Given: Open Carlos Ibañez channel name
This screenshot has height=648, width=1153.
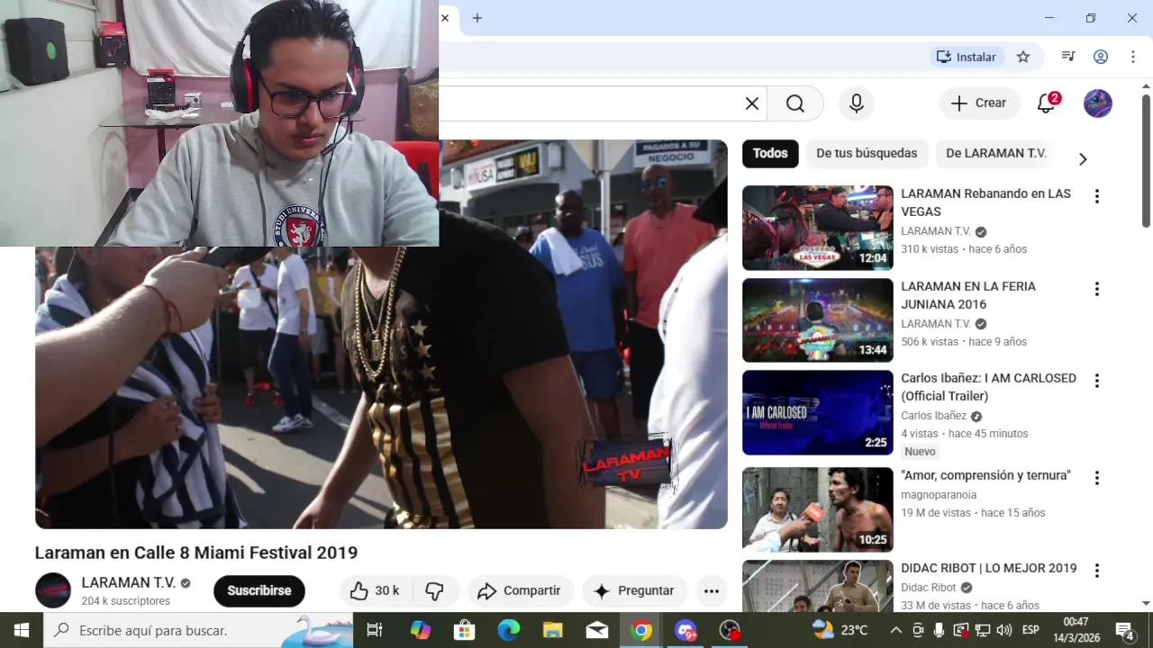Looking at the screenshot, I should (x=934, y=416).
